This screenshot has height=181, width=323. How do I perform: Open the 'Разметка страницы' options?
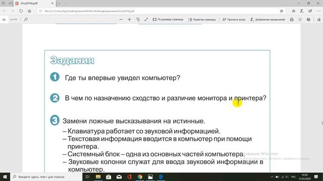pyautogui.click(x=202, y=20)
